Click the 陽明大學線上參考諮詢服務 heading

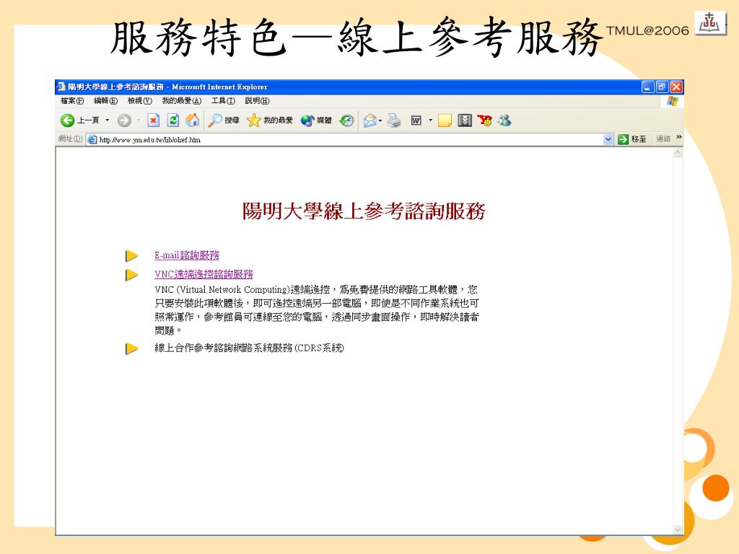tap(364, 211)
